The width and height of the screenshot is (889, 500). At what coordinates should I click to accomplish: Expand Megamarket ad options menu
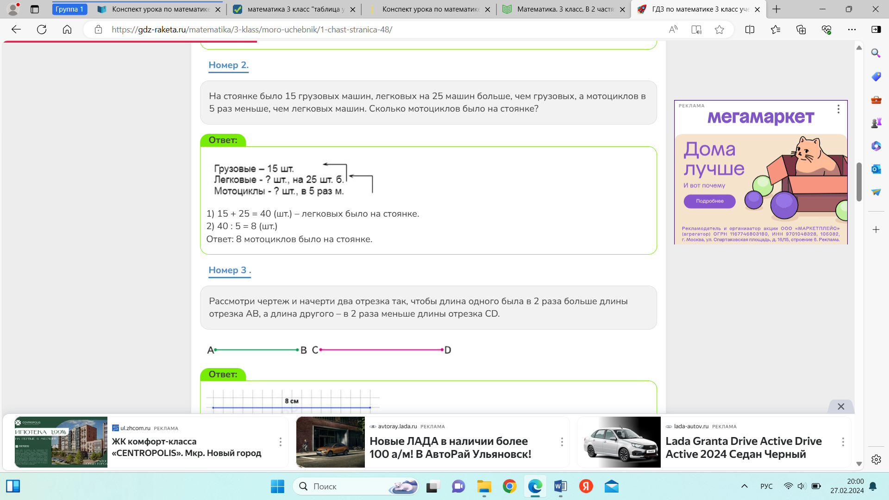click(x=838, y=109)
